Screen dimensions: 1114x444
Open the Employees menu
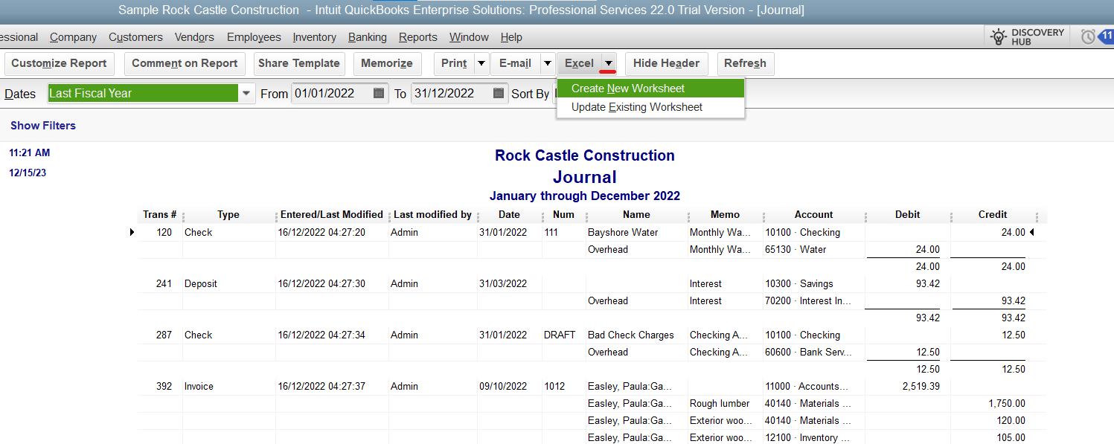254,37
